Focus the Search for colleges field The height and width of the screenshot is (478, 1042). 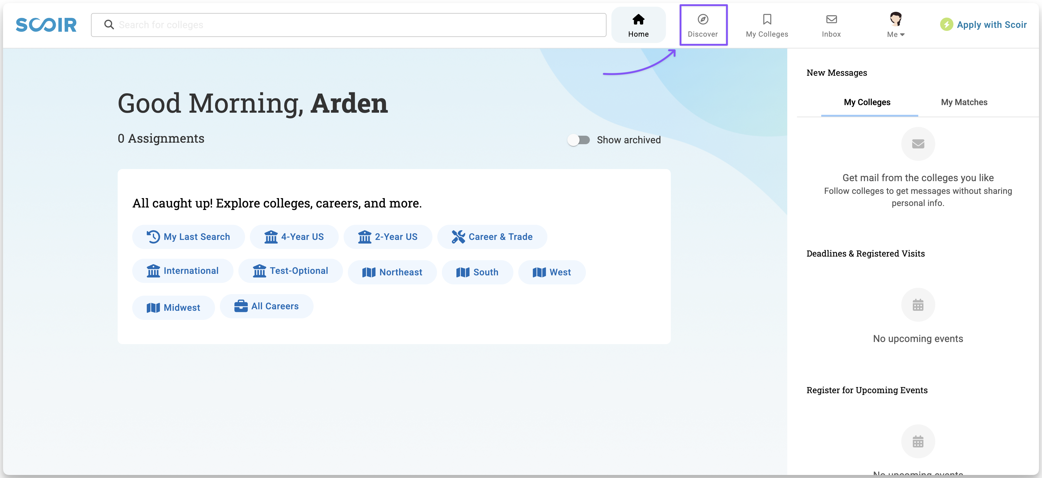tap(356, 25)
